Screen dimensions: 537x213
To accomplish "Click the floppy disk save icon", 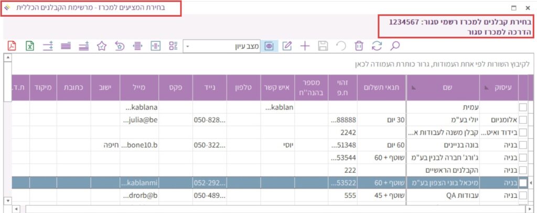I will pyautogui.click(x=323, y=46).
